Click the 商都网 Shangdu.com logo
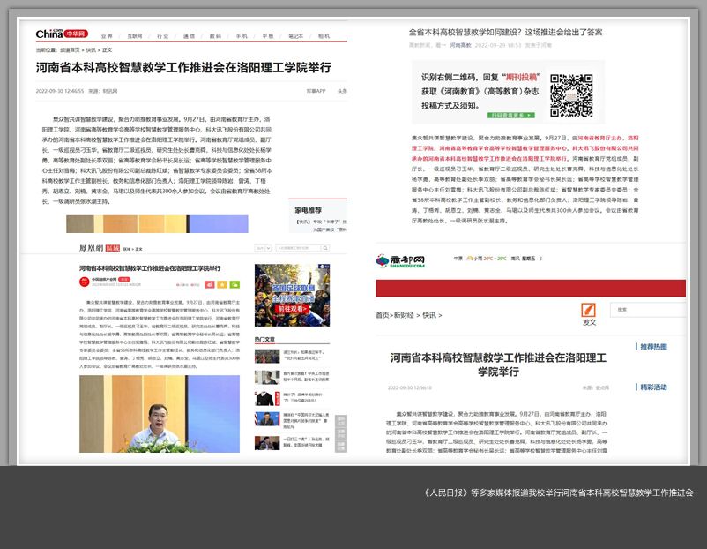The height and width of the screenshot is (549, 707). click(399, 260)
